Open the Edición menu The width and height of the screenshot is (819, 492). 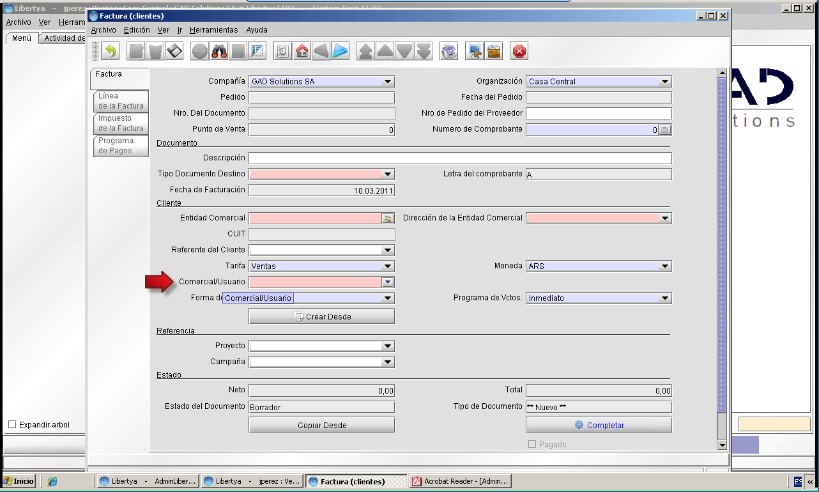137,30
